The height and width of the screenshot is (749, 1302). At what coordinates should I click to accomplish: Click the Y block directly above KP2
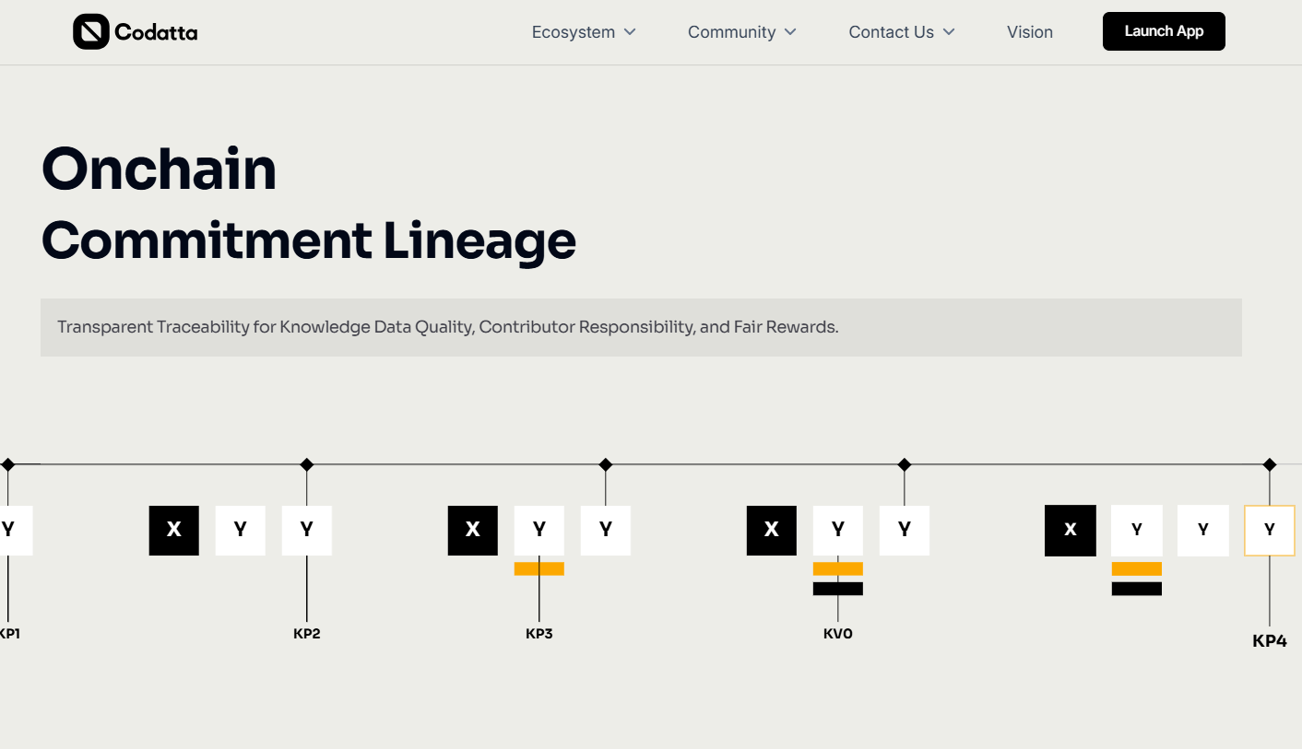click(307, 530)
